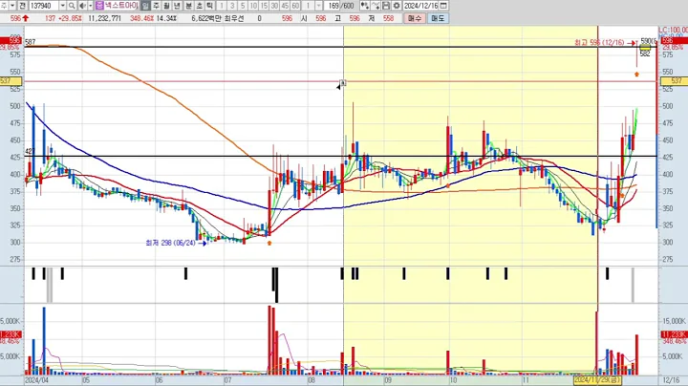688x386 pixels.
Task: Click the stock code input field 137940
Action: pos(44,6)
